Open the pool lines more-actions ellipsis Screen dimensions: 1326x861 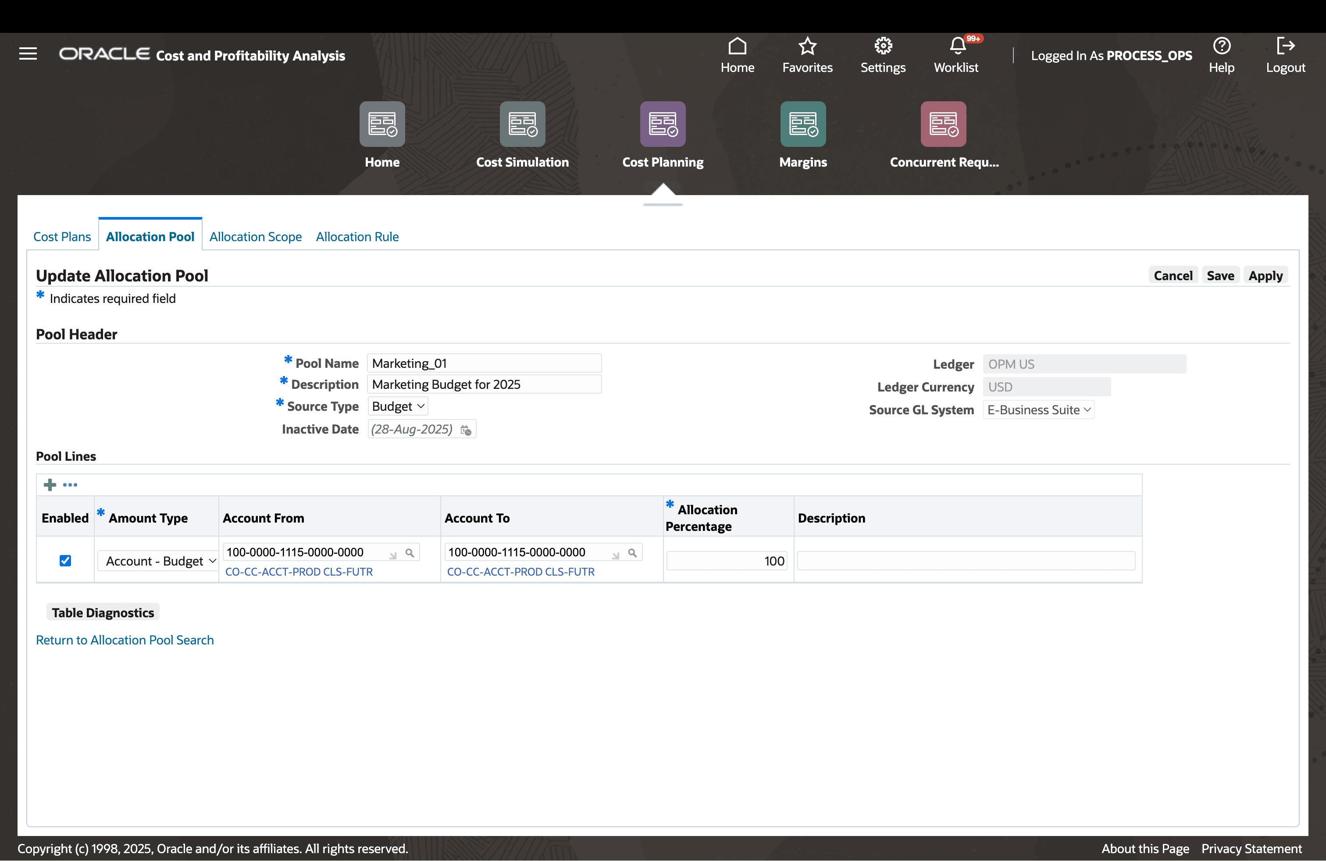coord(70,484)
